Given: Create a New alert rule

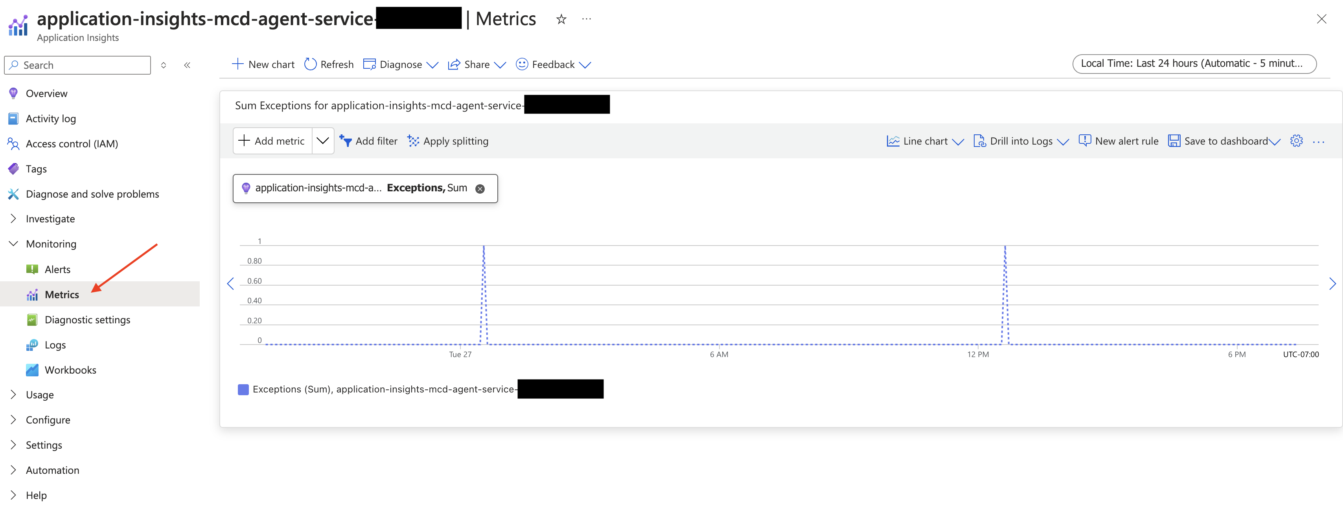Looking at the screenshot, I should [x=1118, y=141].
